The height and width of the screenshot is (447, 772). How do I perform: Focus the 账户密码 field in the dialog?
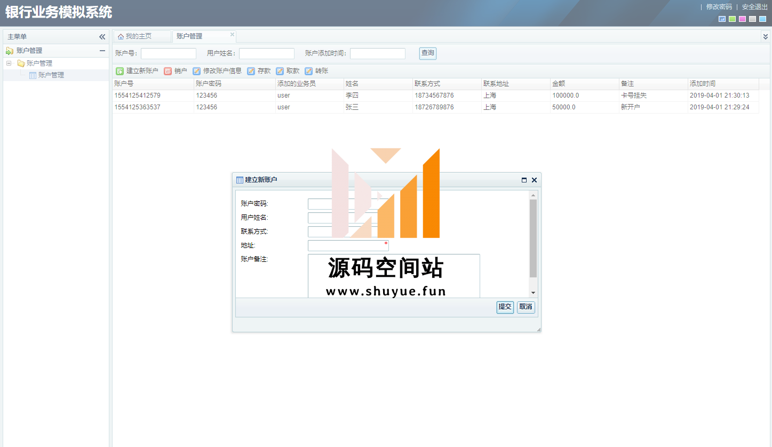[x=348, y=204]
